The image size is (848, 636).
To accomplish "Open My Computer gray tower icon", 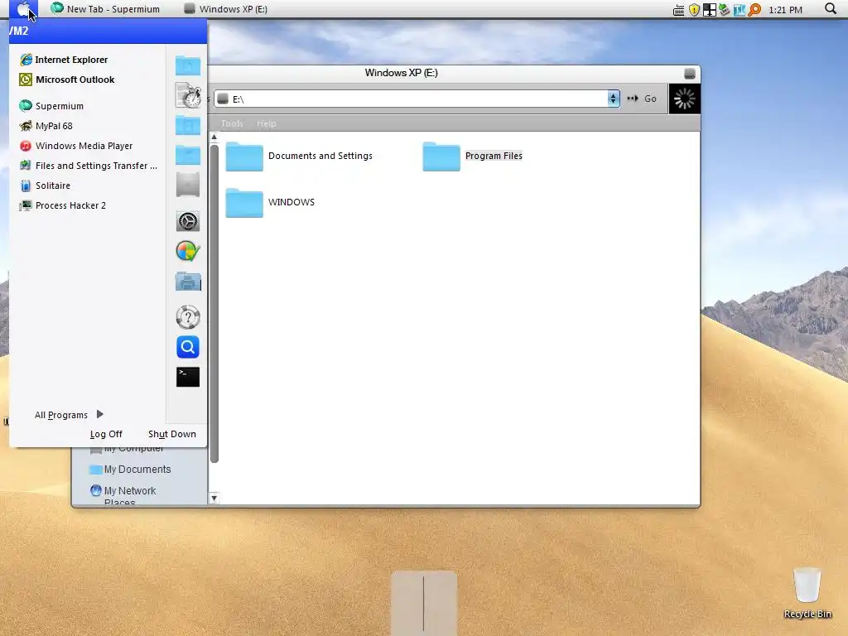I will pos(188,185).
